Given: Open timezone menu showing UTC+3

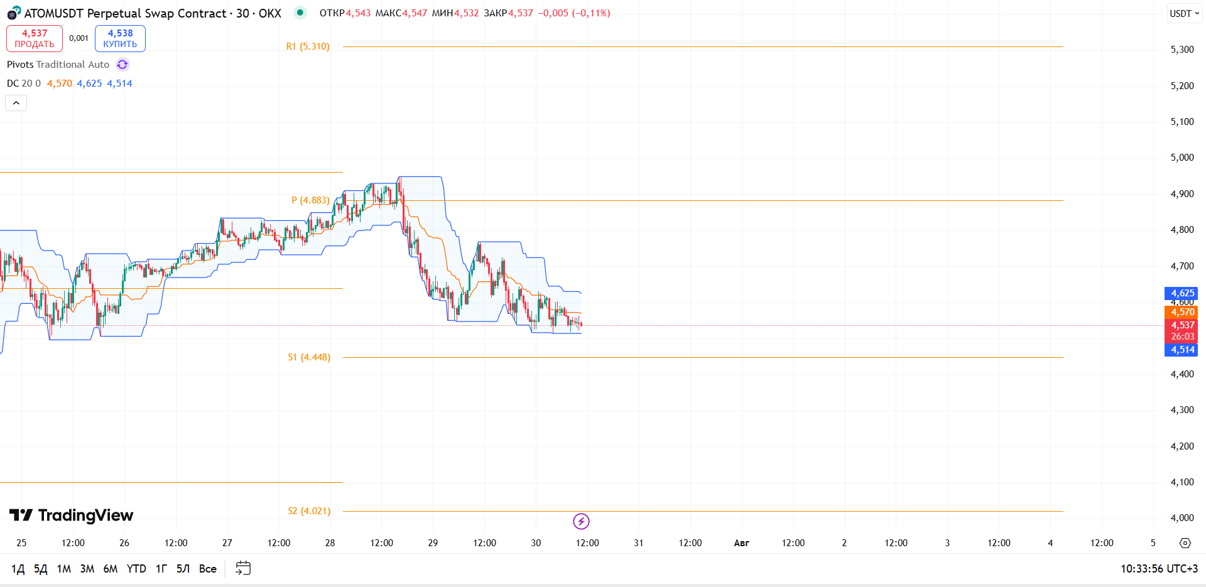Looking at the screenshot, I should (x=1159, y=569).
